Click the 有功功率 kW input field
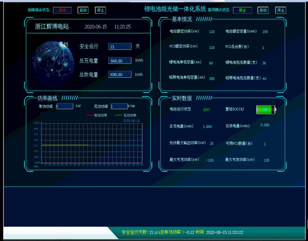 [64, 106]
